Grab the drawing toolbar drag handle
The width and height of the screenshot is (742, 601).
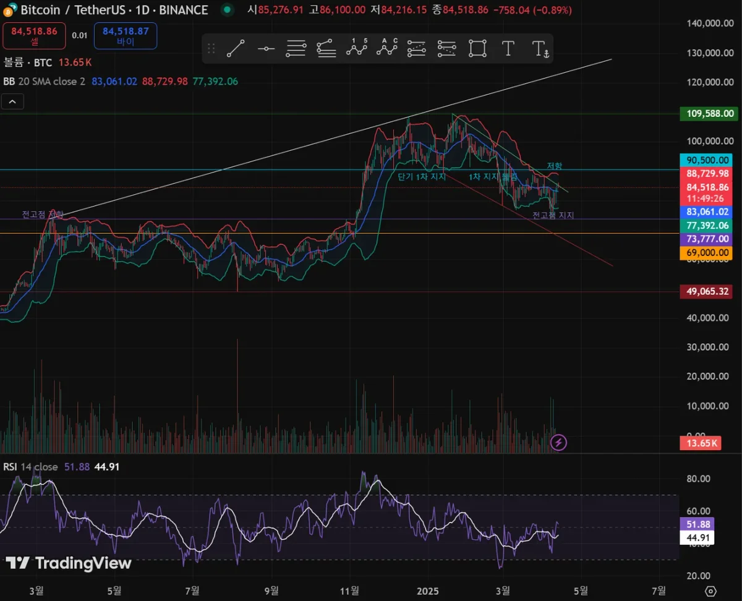click(211, 49)
